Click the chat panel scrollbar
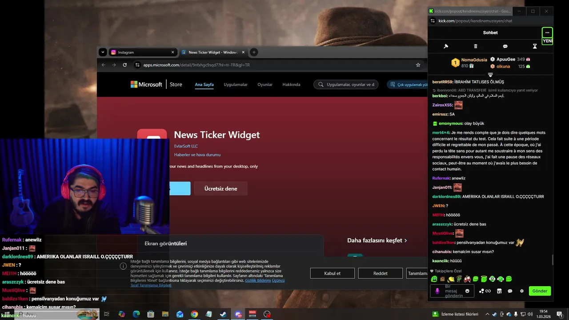The image size is (569, 320). [x=553, y=260]
